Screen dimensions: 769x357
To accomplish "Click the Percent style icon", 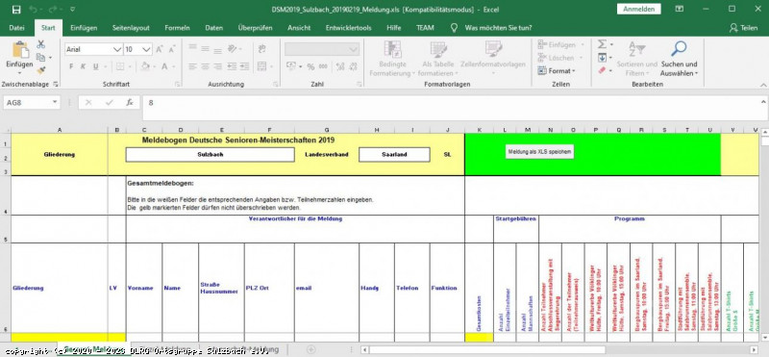I will pyautogui.click(x=310, y=66).
